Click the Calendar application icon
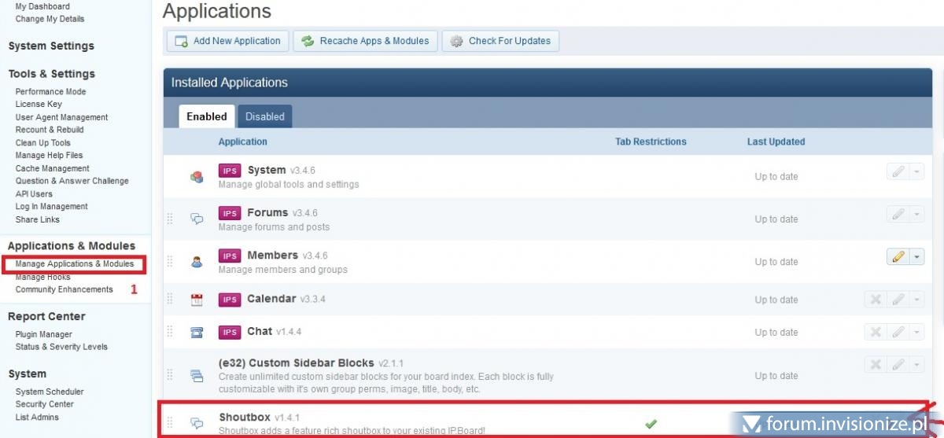The width and height of the screenshot is (944, 438). (197, 300)
